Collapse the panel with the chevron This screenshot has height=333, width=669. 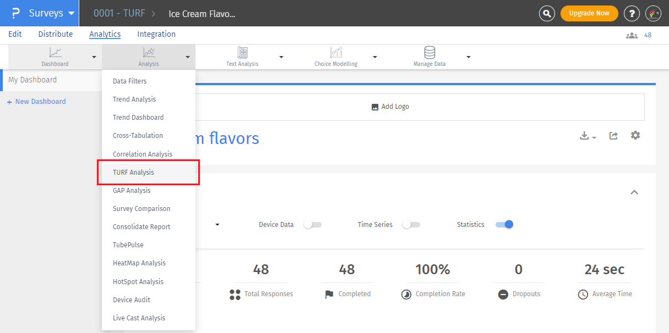[x=634, y=192]
